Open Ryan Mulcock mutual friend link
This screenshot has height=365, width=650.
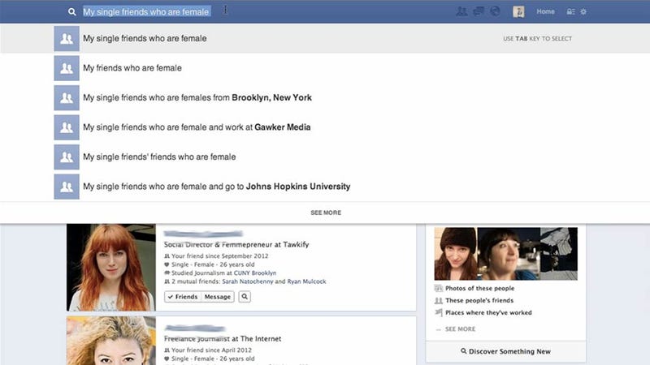306,281
